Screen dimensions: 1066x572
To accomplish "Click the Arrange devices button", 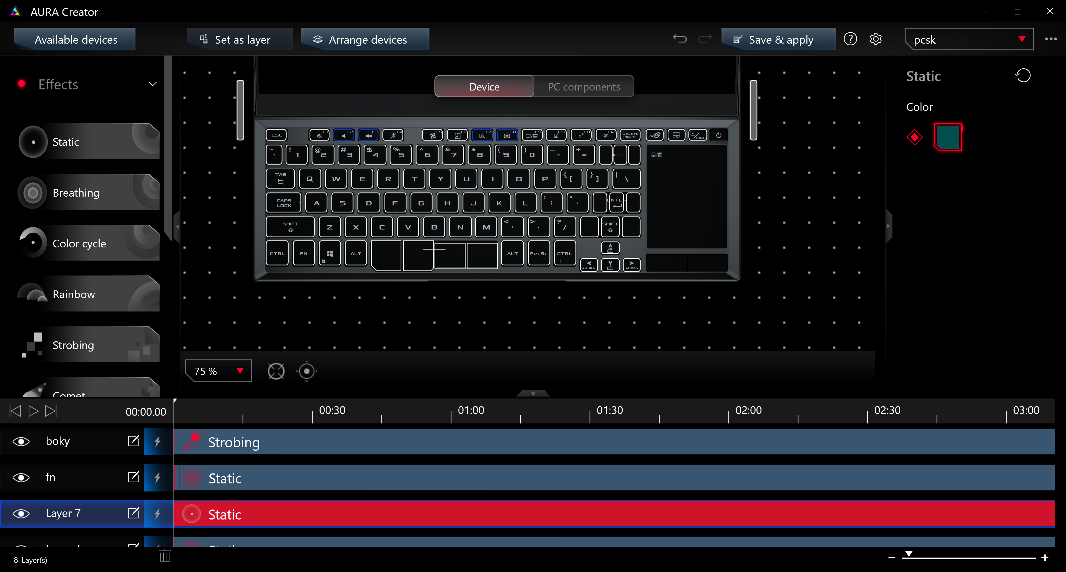I will [365, 39].
